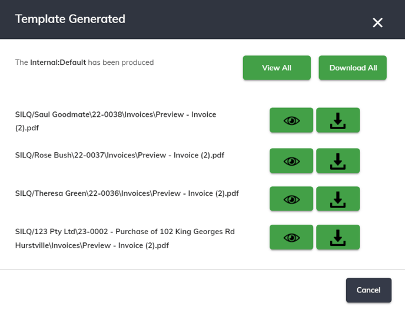Viewport: 405px width, 309px height.
Task: Download the Saul Goodmate invoice PDF
Action: click(x=338, y=120)
